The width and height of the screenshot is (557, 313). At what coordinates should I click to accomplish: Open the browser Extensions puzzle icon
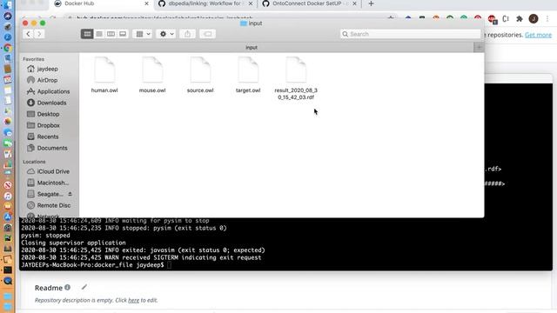point(520,19)
